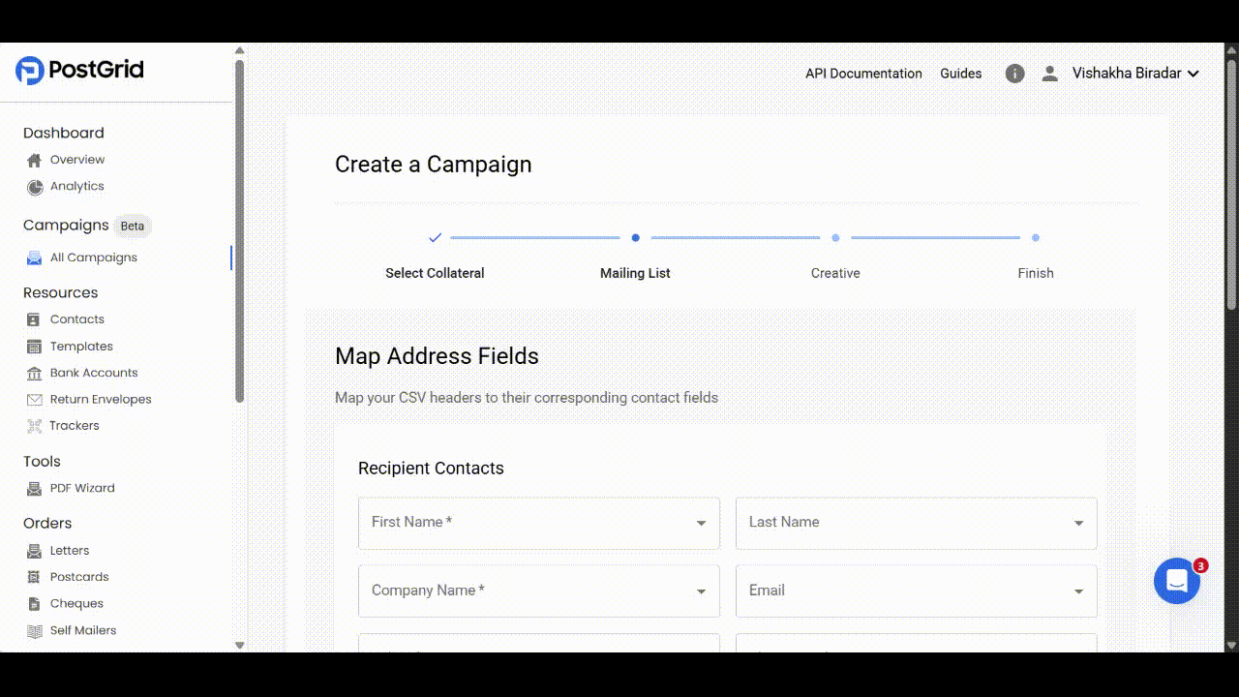This screenshot has width=1239, height=697.
Task: Open Templates in Resources section
Action: [x=81, y=347]
